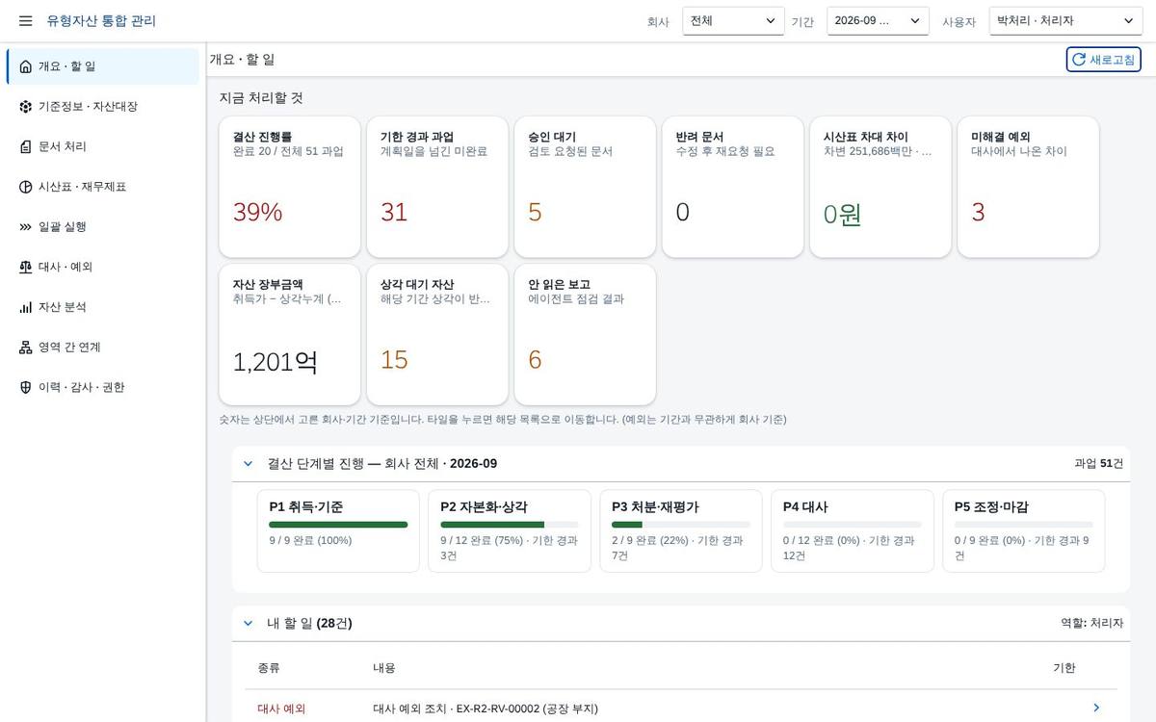Screen dimensions: 1156x722
Task: Go to 영역 간 연계 menu
Action: tap(103, 348)
